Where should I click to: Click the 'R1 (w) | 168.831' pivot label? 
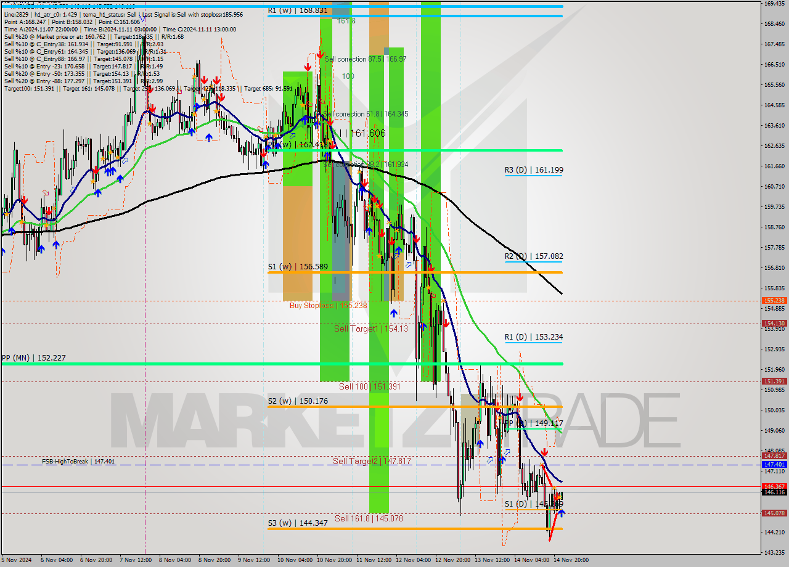pos(297,10)
